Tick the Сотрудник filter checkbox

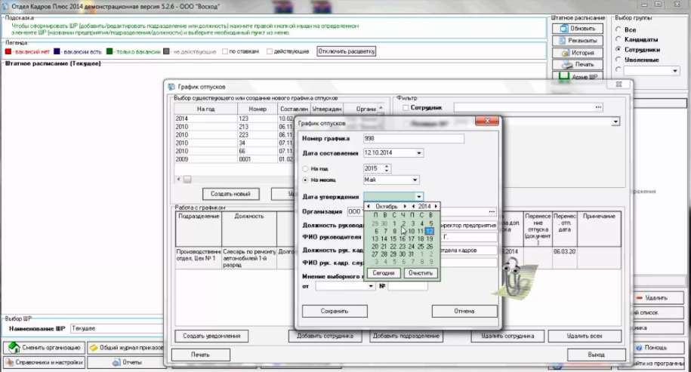click(x=406, y=108)
